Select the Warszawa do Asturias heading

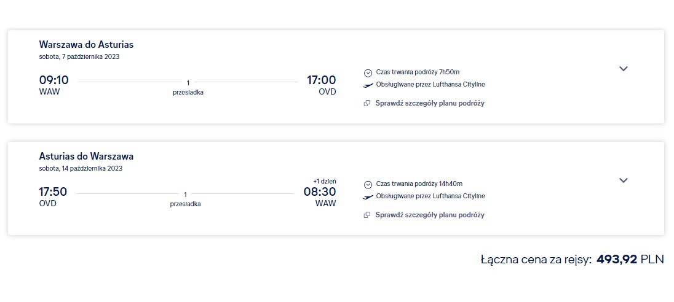click(86, 45)
